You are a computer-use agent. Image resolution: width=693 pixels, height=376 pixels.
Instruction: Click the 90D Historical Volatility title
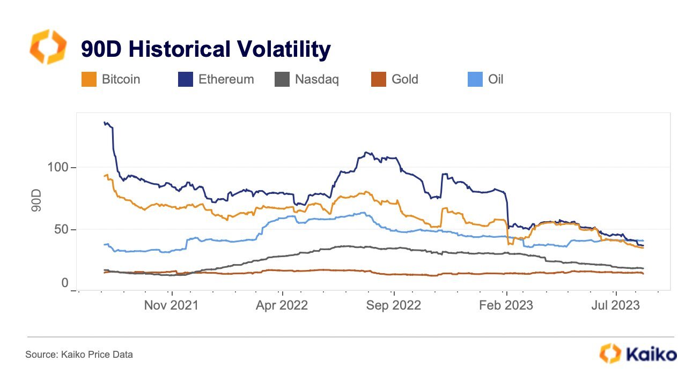click(206, 49)
